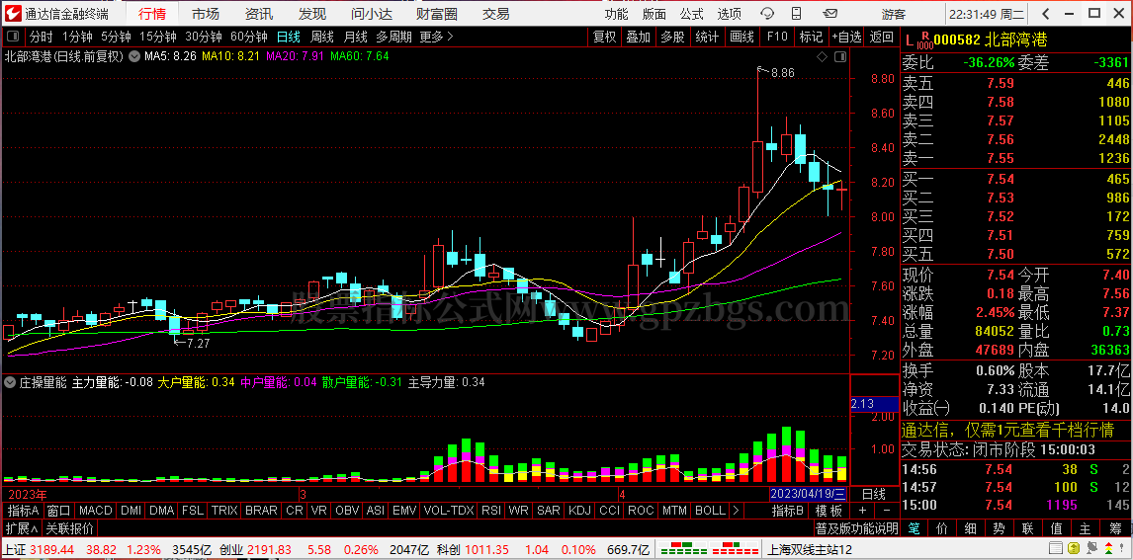Open the 选项 menu
The image size is (1133, 560).
pos(729,14)
